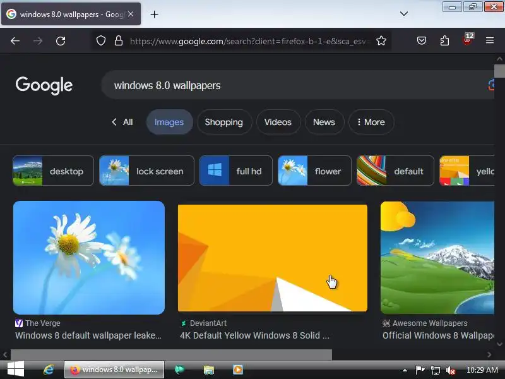Screen dimensions: 505x379
Task: Switch to Shopping results
Action: (224, 122)
